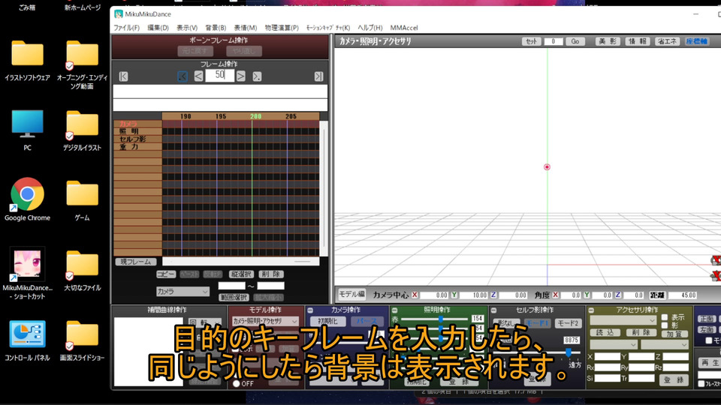Collapse the 照明操作 panel minus icon

click(394, 310)
